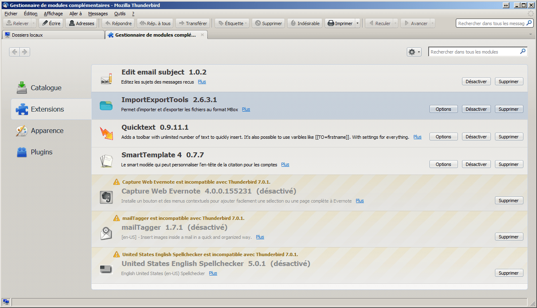This screenshot has height=308, width=537.
Task: Open Plus link for English Spellchecker
Action: click(x=213, y=273)
